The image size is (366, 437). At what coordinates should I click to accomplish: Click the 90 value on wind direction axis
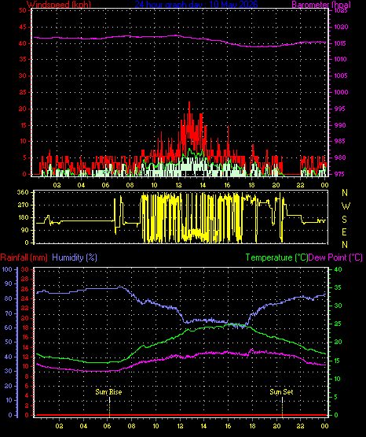tap(25, 230)
